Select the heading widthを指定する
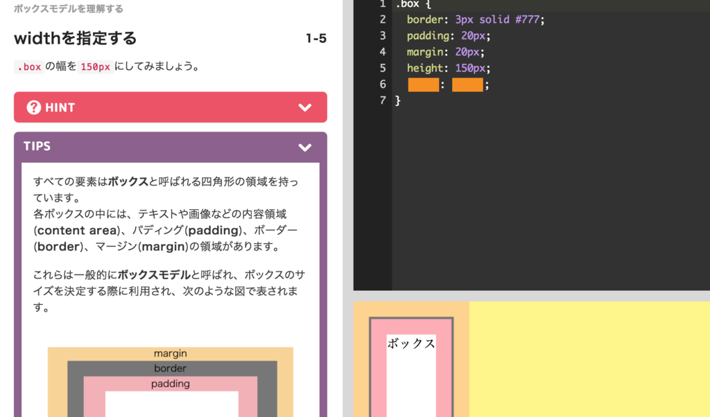The width and height of the screenshot is (710, 417). pyautogui.click(x=75, y=38)
